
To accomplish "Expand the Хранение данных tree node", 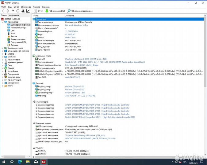I will [2, 63].
